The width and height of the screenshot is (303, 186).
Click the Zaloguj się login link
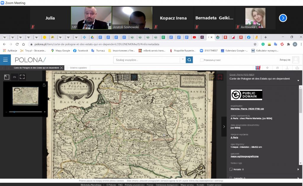pos(285,60)
